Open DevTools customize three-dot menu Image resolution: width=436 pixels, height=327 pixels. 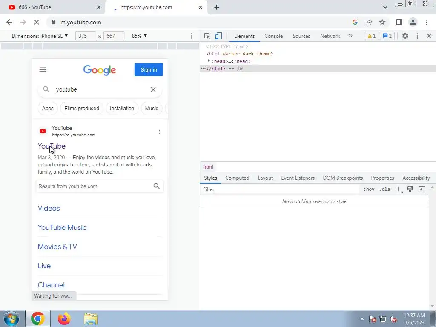point(417,36)
